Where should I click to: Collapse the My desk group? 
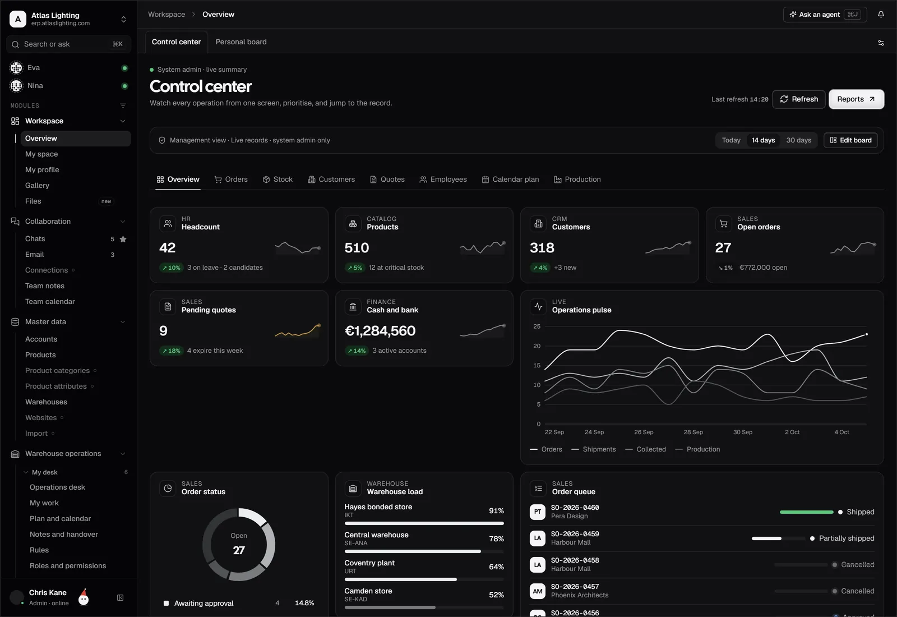(26, 472)
